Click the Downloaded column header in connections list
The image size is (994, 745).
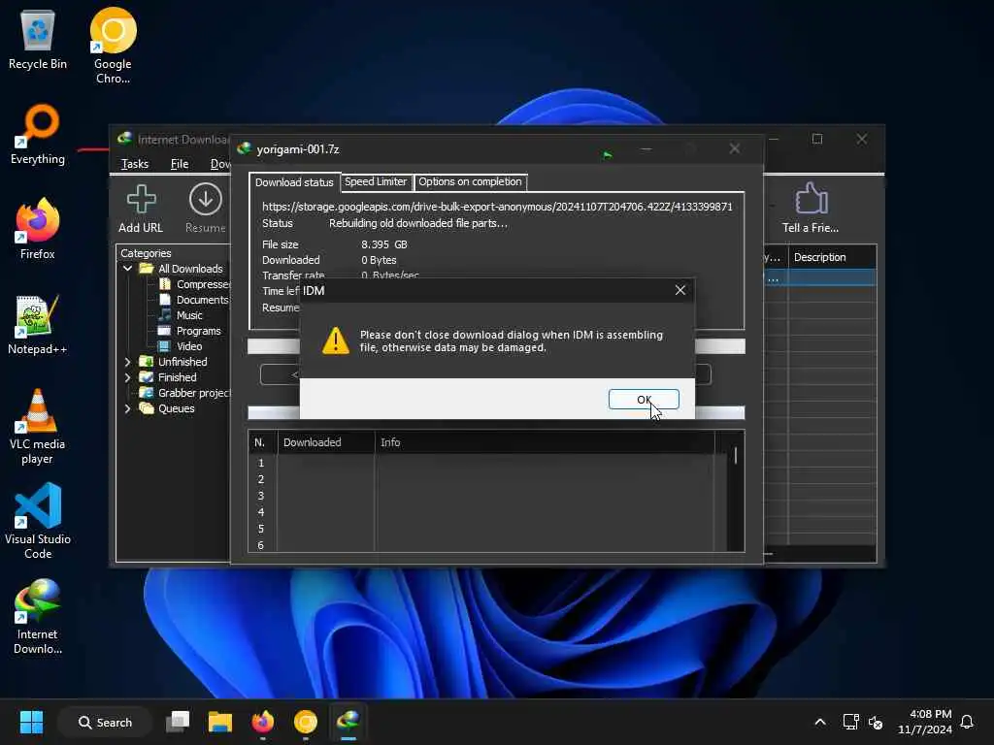[326, 442]
